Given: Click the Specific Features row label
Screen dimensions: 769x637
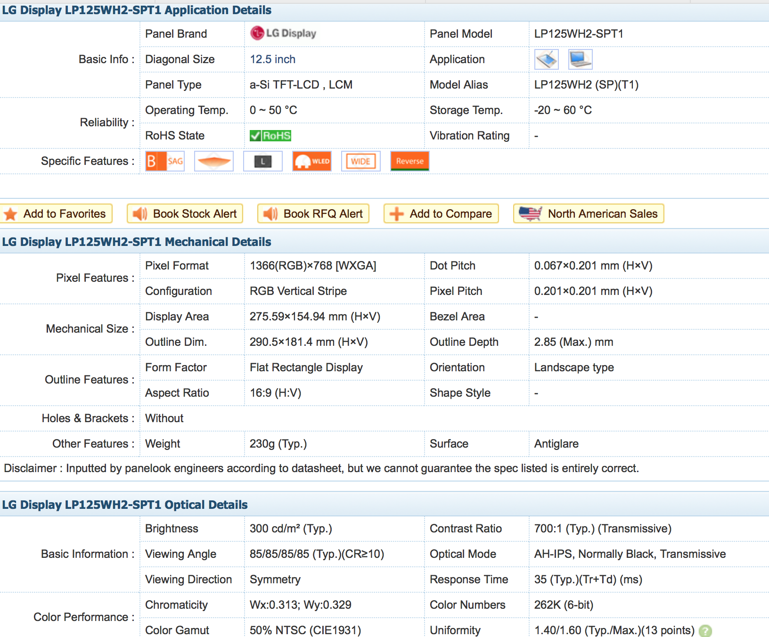Looking at the screenshot, I should (x=88, y=161).
